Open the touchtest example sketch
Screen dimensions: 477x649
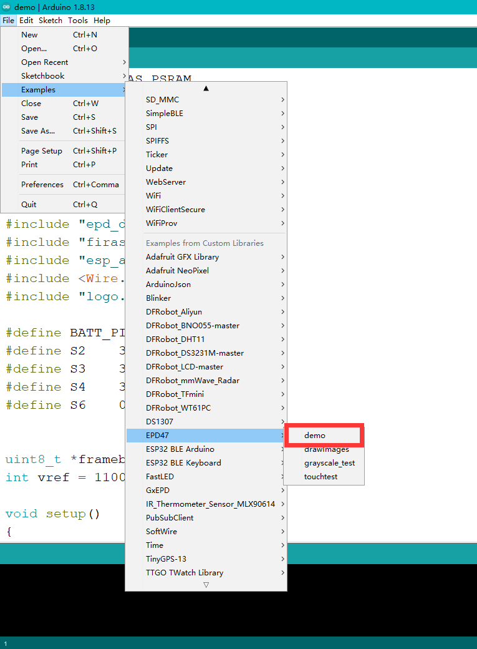click(324, 476)
